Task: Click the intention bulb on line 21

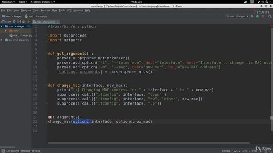Action: pyautogui.click(x=50, y=117)
